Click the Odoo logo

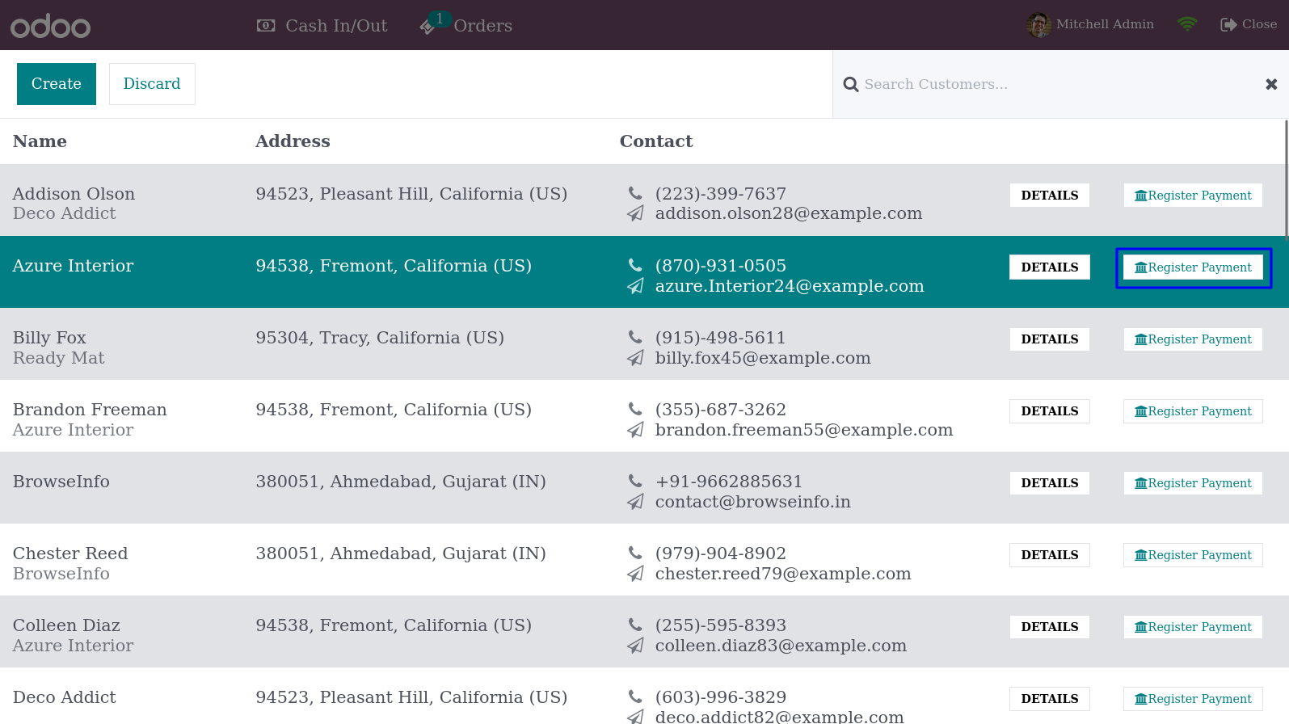click(50, 26)
